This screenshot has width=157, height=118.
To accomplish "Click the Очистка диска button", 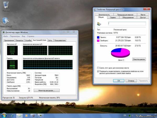I will [139, 59].
